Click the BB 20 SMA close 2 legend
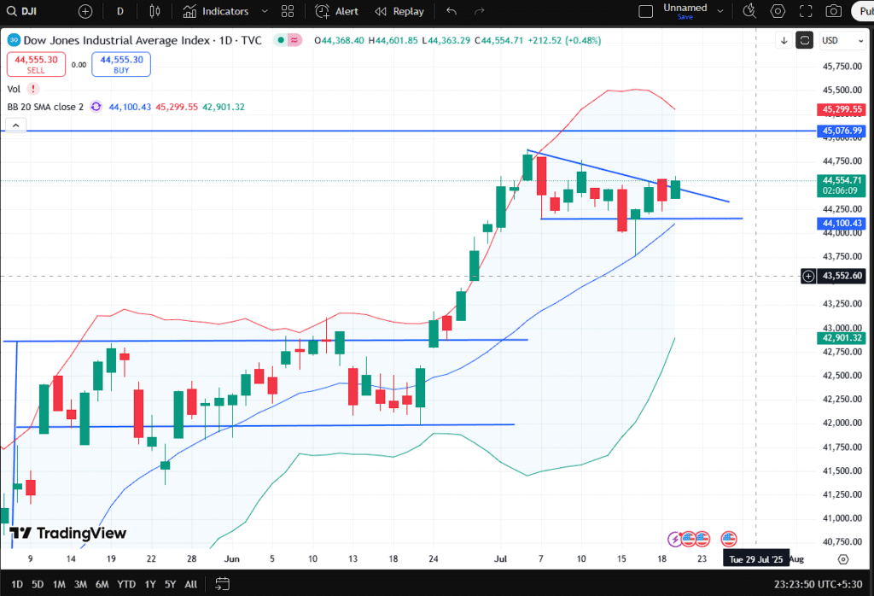Viewport: 874px width, 596px height. click(45, 107)
